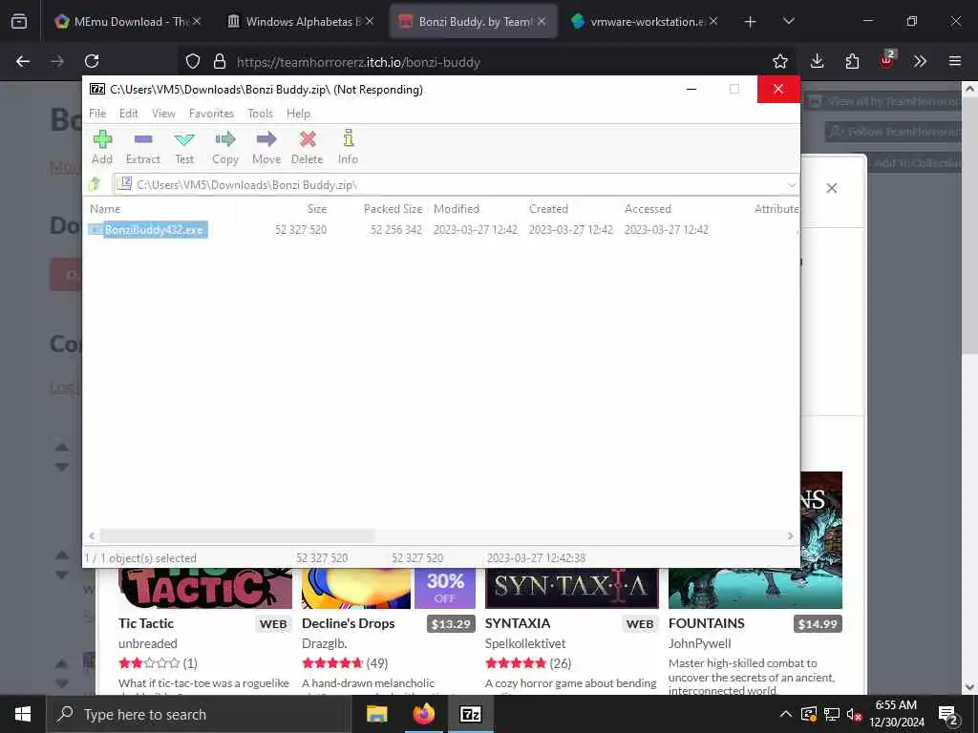
Task: Click the tracking protection shield icon
Action: [193, 62]
